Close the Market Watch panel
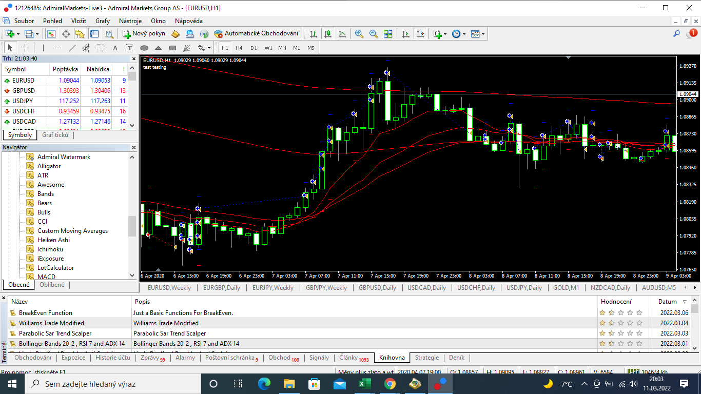701x394 pixels. point(133,58)
